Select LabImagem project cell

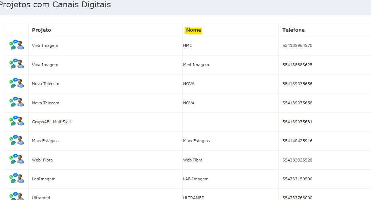pyautogui.click(x=43, y=179)
